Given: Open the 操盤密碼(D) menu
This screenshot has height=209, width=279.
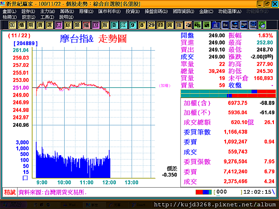Looking at the screenshot, I should click(156, 12).
